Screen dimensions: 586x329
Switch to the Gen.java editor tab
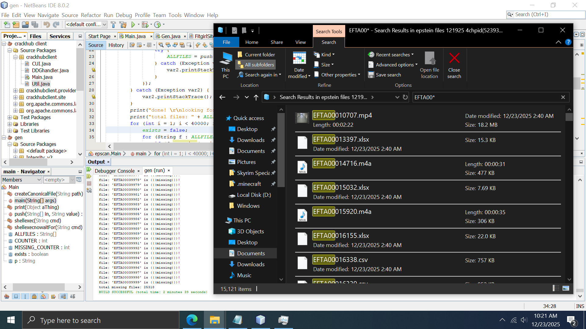click(170, 36)
